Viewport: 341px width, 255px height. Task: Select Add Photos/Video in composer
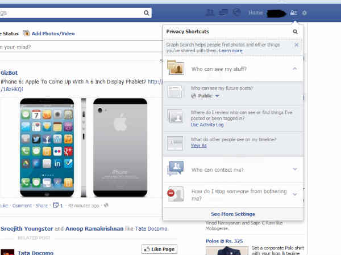pos(53,33)
